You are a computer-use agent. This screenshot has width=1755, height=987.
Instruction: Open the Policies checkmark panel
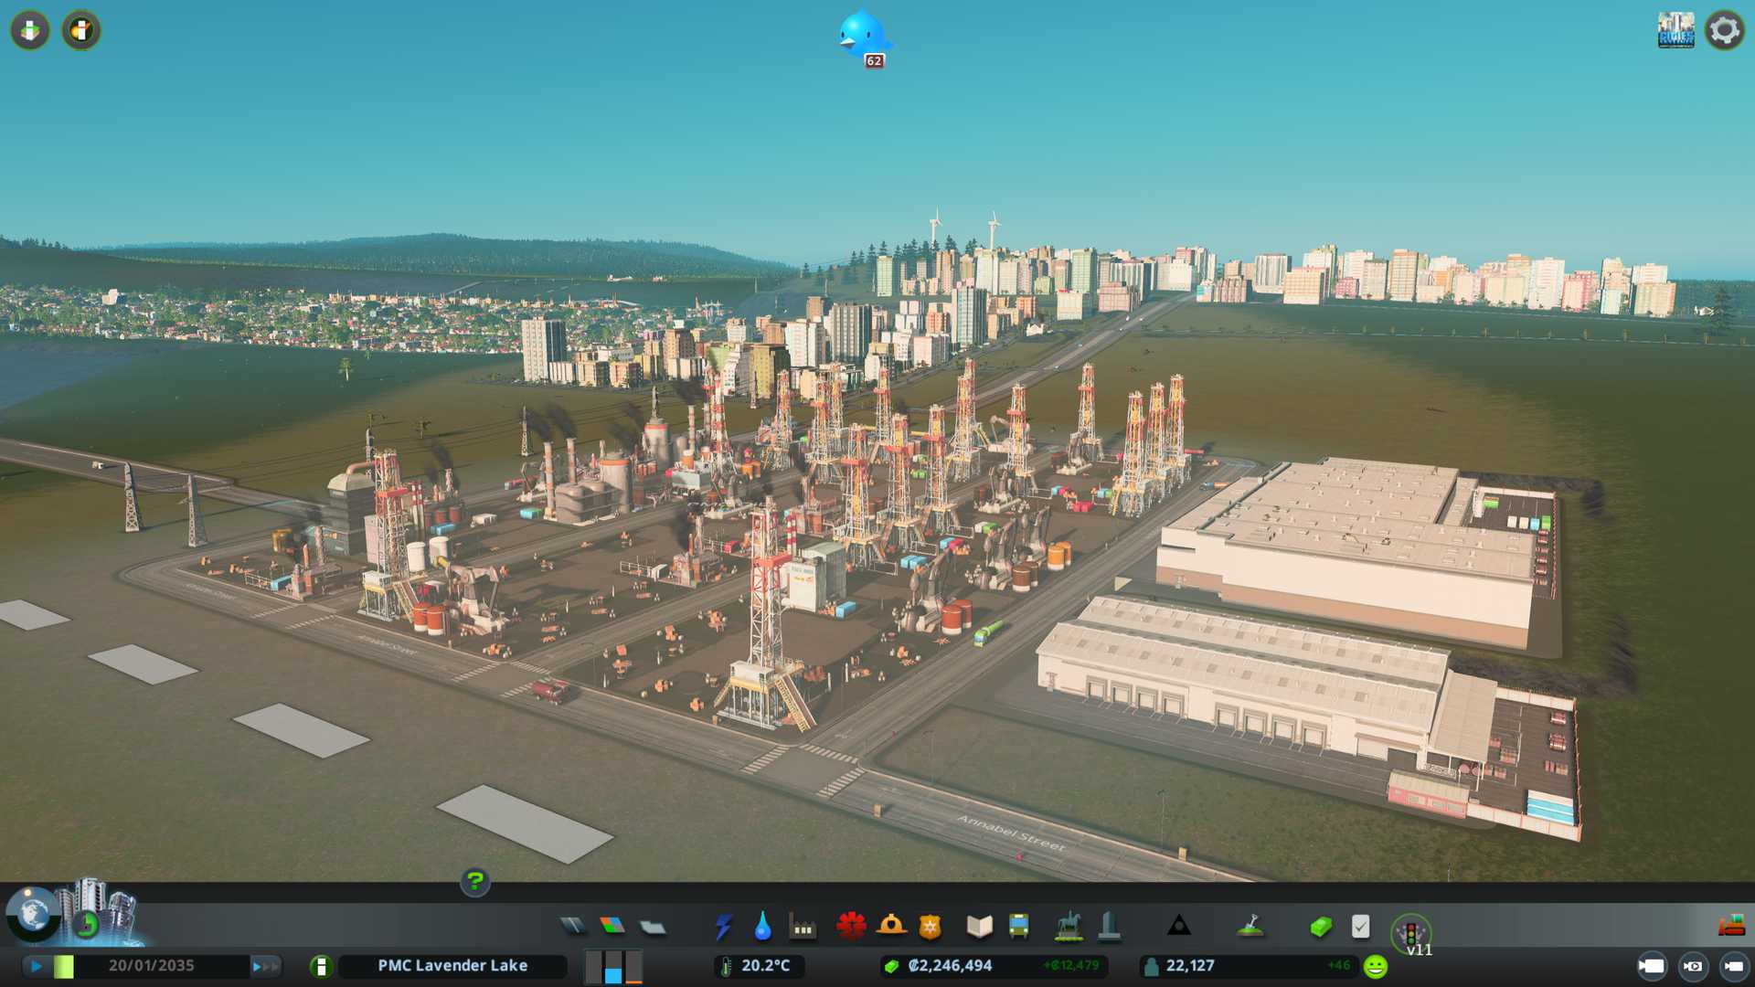pyautogui.click(x=1360, y=927)
